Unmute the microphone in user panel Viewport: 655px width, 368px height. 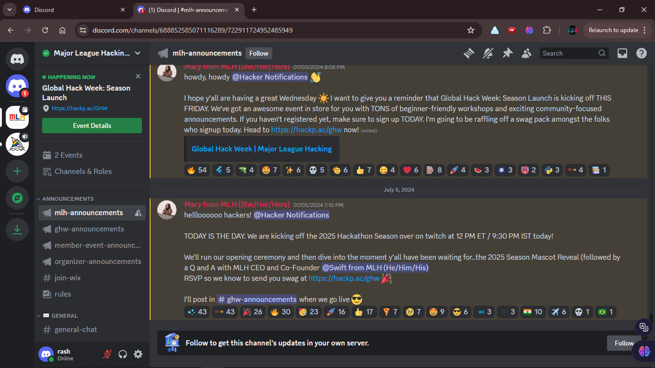coord(107,354)
